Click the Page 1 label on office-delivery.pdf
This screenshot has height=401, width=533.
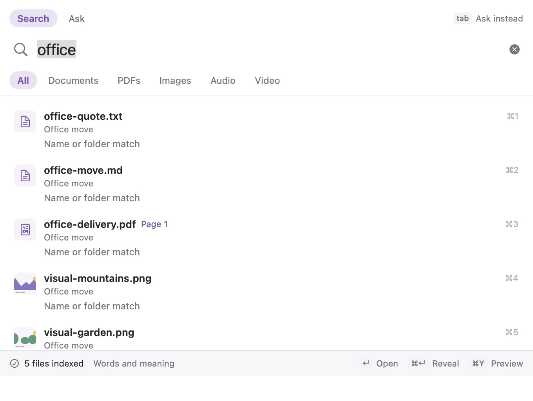point(154,224)
